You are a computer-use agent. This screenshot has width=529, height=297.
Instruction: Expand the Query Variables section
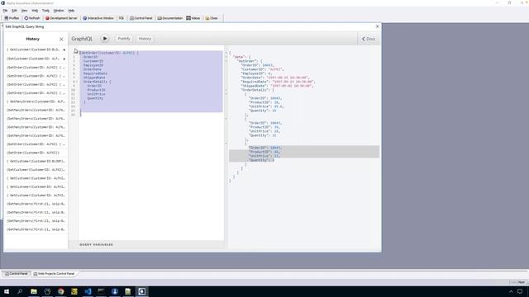[97, 244]
